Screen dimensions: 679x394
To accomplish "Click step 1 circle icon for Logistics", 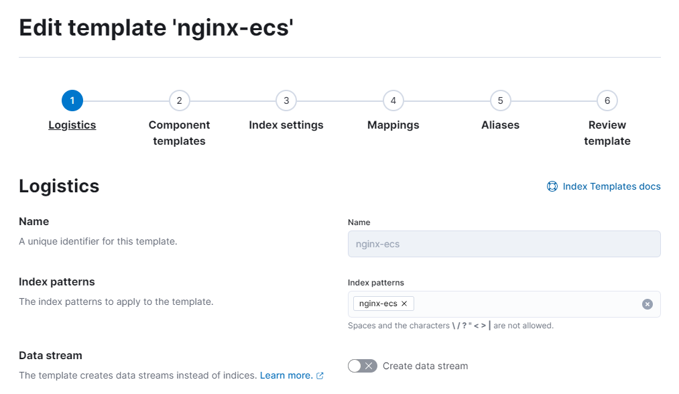I will [72, 101].
